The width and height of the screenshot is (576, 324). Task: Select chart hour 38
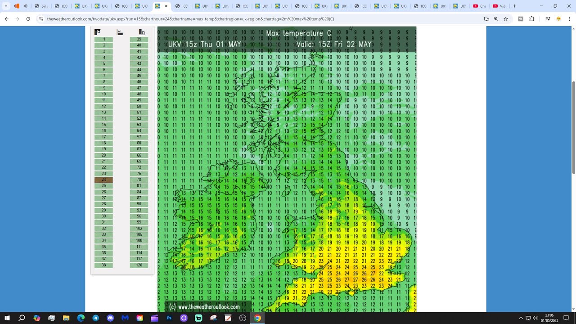point(104,265)
